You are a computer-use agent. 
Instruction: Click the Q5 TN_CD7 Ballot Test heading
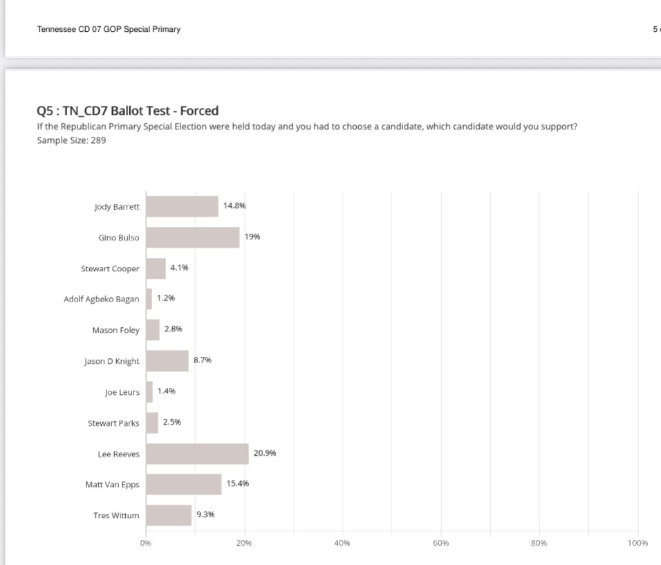click(x=127, y=111)
